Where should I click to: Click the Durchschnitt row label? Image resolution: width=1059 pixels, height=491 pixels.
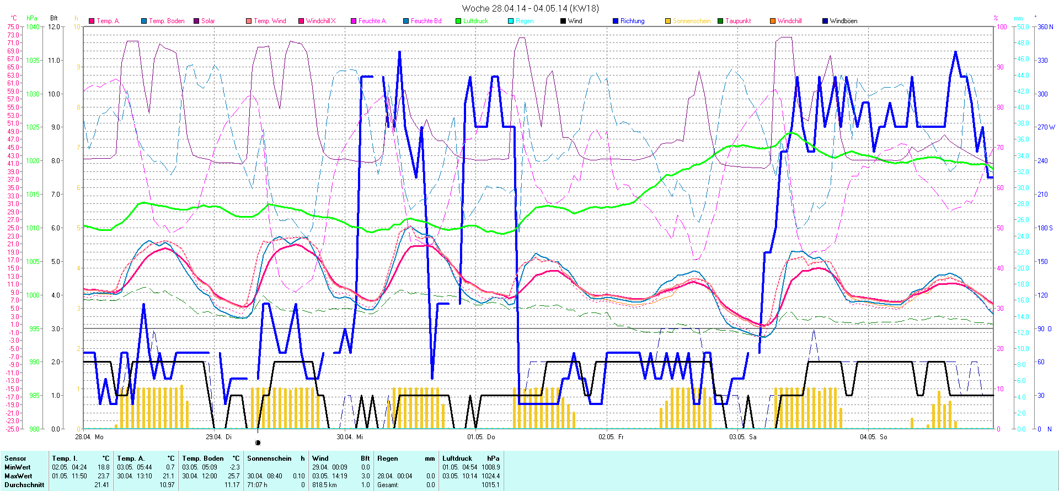coord(24,485)
